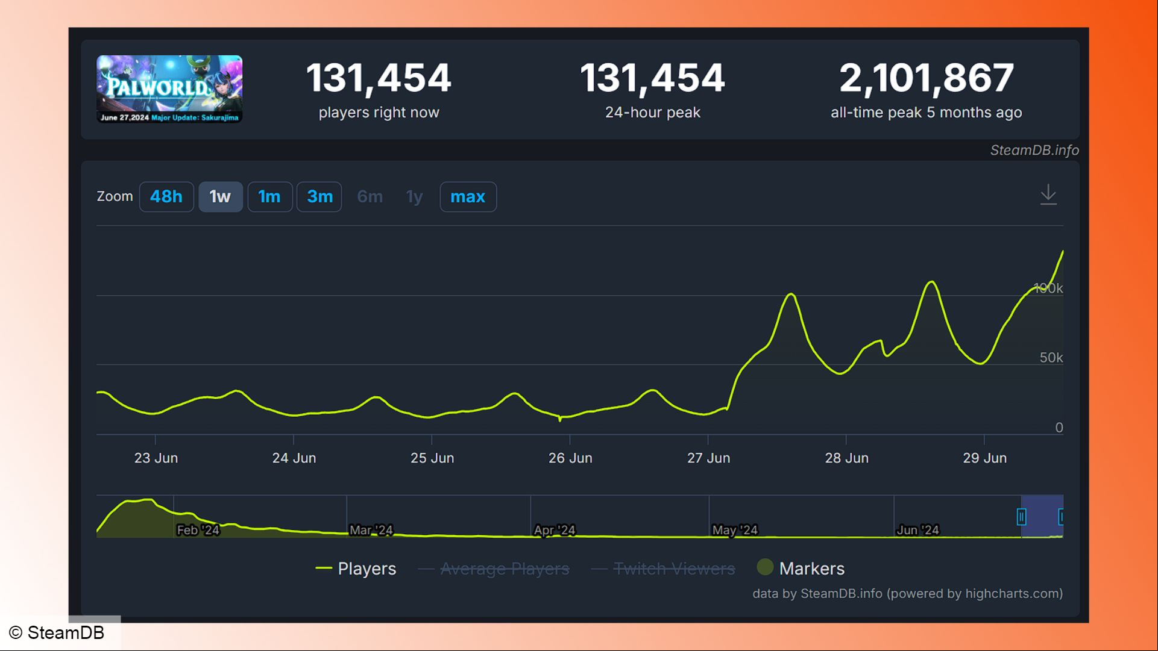Click the 'all-time peak 5 months ago' text
The width and height of the screenshot is (1158, 651).
pyautogui.click(x=927, y=113)
